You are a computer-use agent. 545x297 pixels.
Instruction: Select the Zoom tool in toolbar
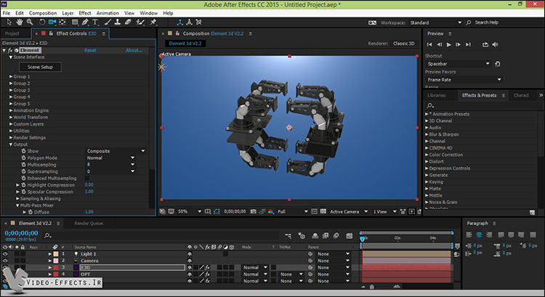click(x=30, y=23)
